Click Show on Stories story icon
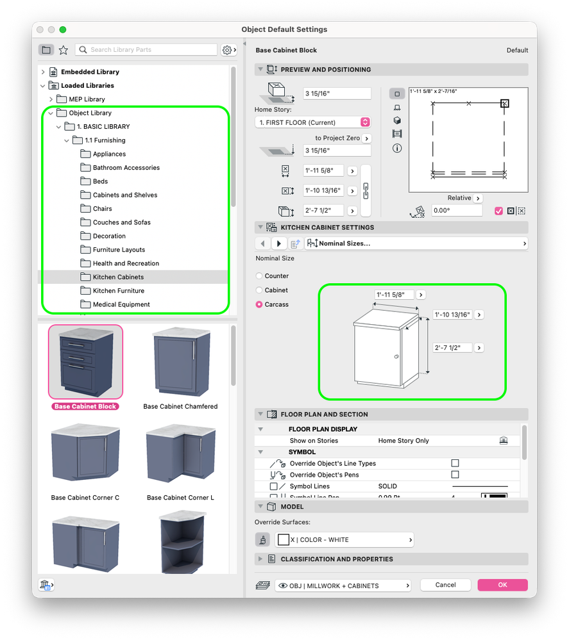Screen dimensions: 569x640 coord(504,440)
